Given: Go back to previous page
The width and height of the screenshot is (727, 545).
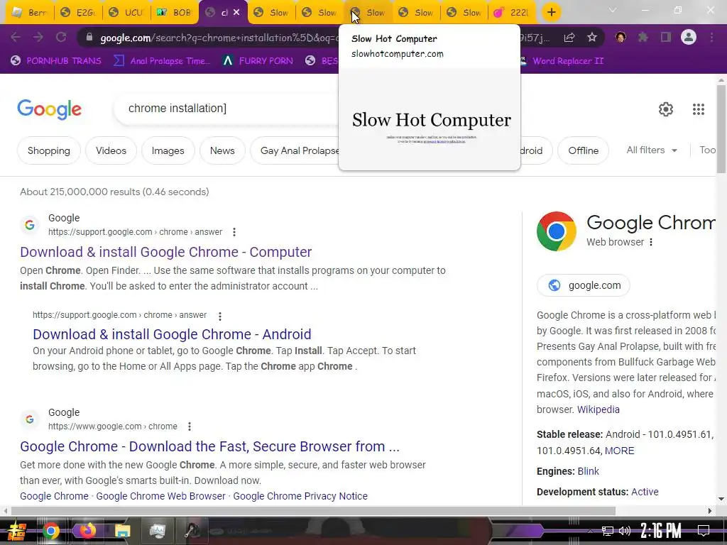Looking at the screenshot, I should pyautogui.click(x=16, y=37).
